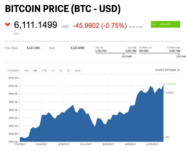Click the Chart Options hamburger icon
This screenshot has width=186, height=151.
pyautogui.click(x=179, y=70)
